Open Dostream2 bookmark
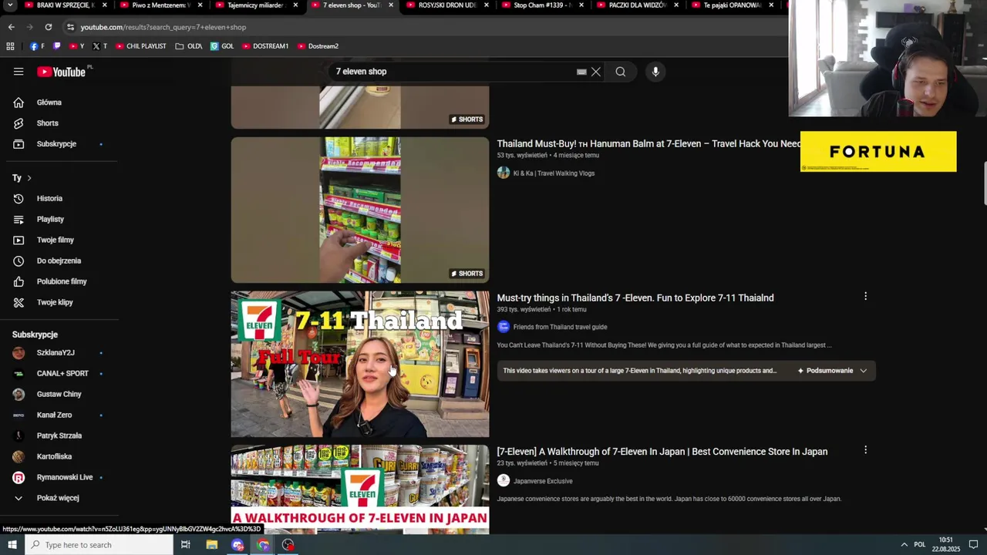 click(x=318, y=46)
